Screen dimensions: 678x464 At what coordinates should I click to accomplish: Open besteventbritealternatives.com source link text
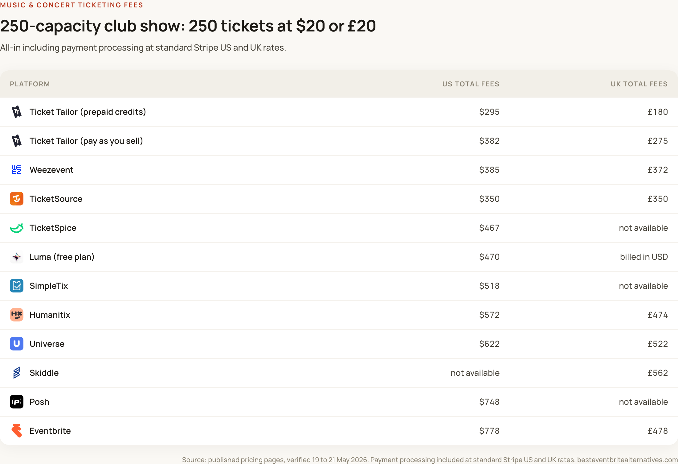coord(627,460)
